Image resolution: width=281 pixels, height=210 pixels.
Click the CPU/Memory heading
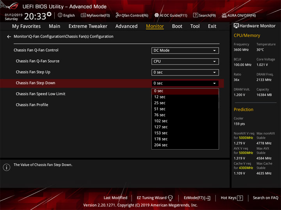(x=247, y=35)
